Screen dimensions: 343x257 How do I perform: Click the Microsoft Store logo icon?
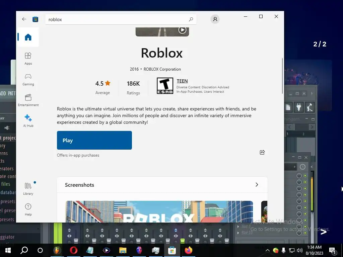tap(35, 19)
